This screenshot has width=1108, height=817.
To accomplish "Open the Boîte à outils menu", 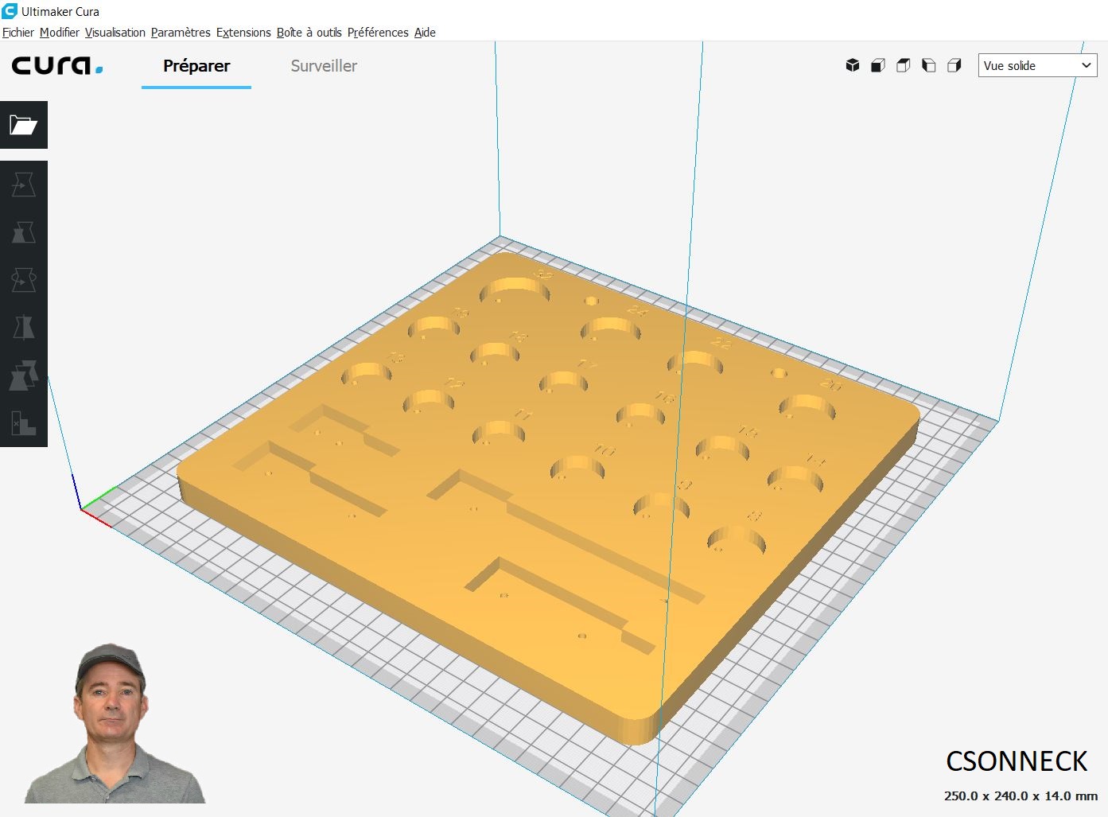I will [x=309, y=33].
